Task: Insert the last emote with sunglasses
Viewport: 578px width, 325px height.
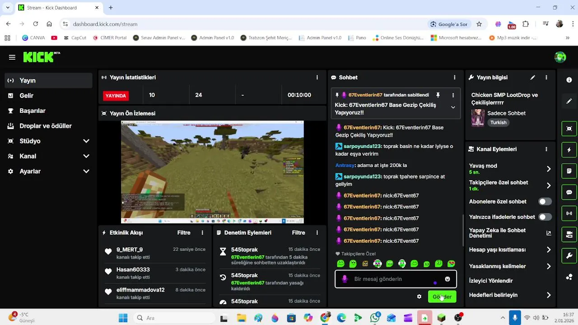Action: 451,264
